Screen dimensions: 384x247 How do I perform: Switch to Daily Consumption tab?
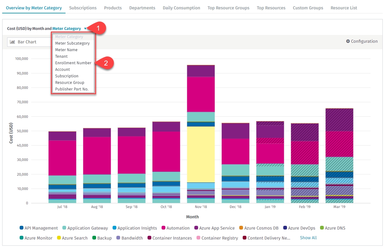coord(181,8)
